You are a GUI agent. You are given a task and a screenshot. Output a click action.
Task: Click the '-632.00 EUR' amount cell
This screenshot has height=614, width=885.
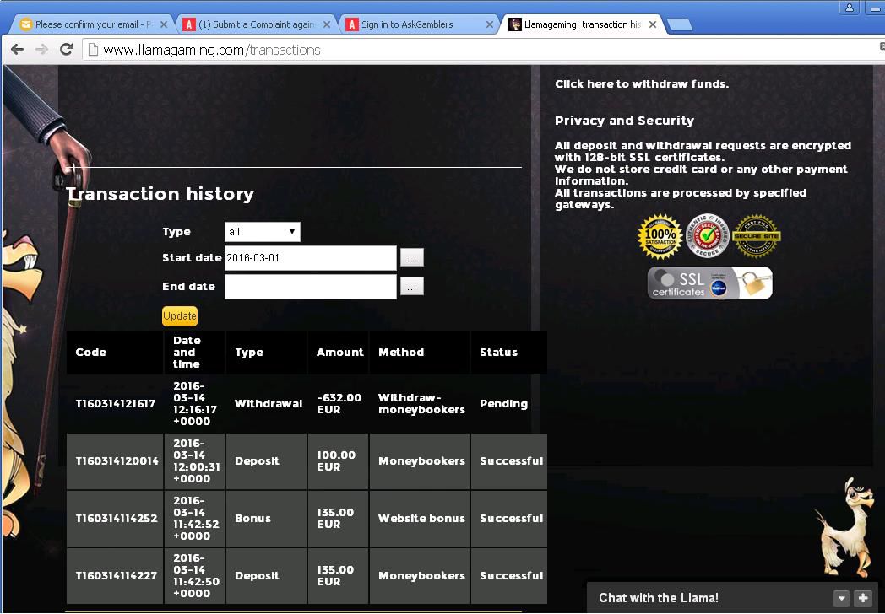click(339, 404)
